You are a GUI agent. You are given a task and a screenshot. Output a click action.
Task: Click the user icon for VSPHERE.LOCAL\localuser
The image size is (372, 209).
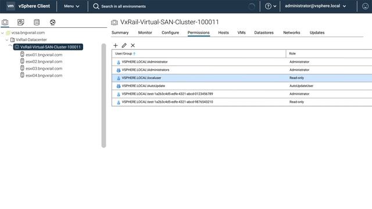(119, 78)
